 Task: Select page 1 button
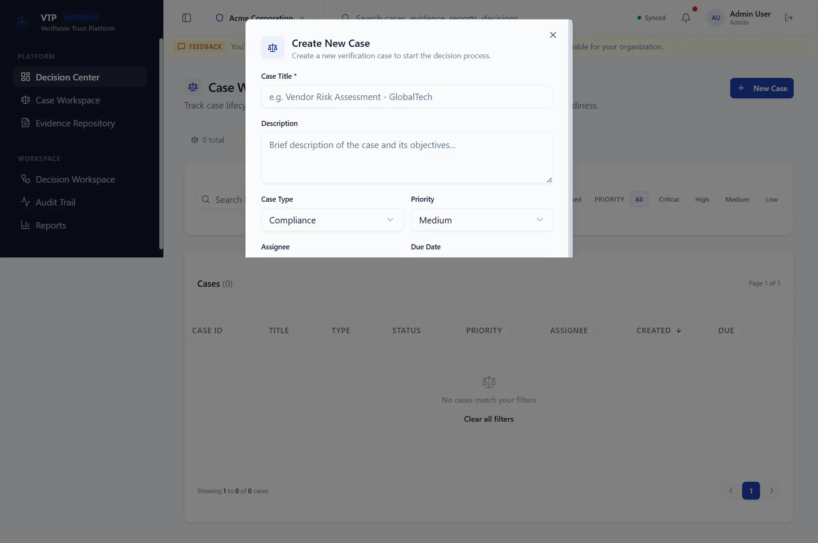pyautogui.click(x=751, y=491)
